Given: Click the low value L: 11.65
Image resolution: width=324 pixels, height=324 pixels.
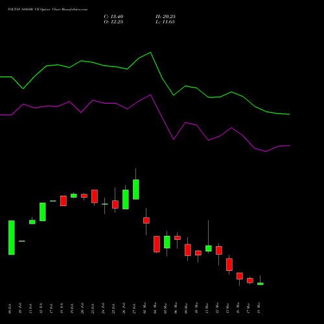Looking at the screenshot, I should click(x=165, y=22).
